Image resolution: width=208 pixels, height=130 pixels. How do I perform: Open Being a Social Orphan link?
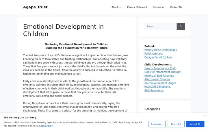[158, 57]
